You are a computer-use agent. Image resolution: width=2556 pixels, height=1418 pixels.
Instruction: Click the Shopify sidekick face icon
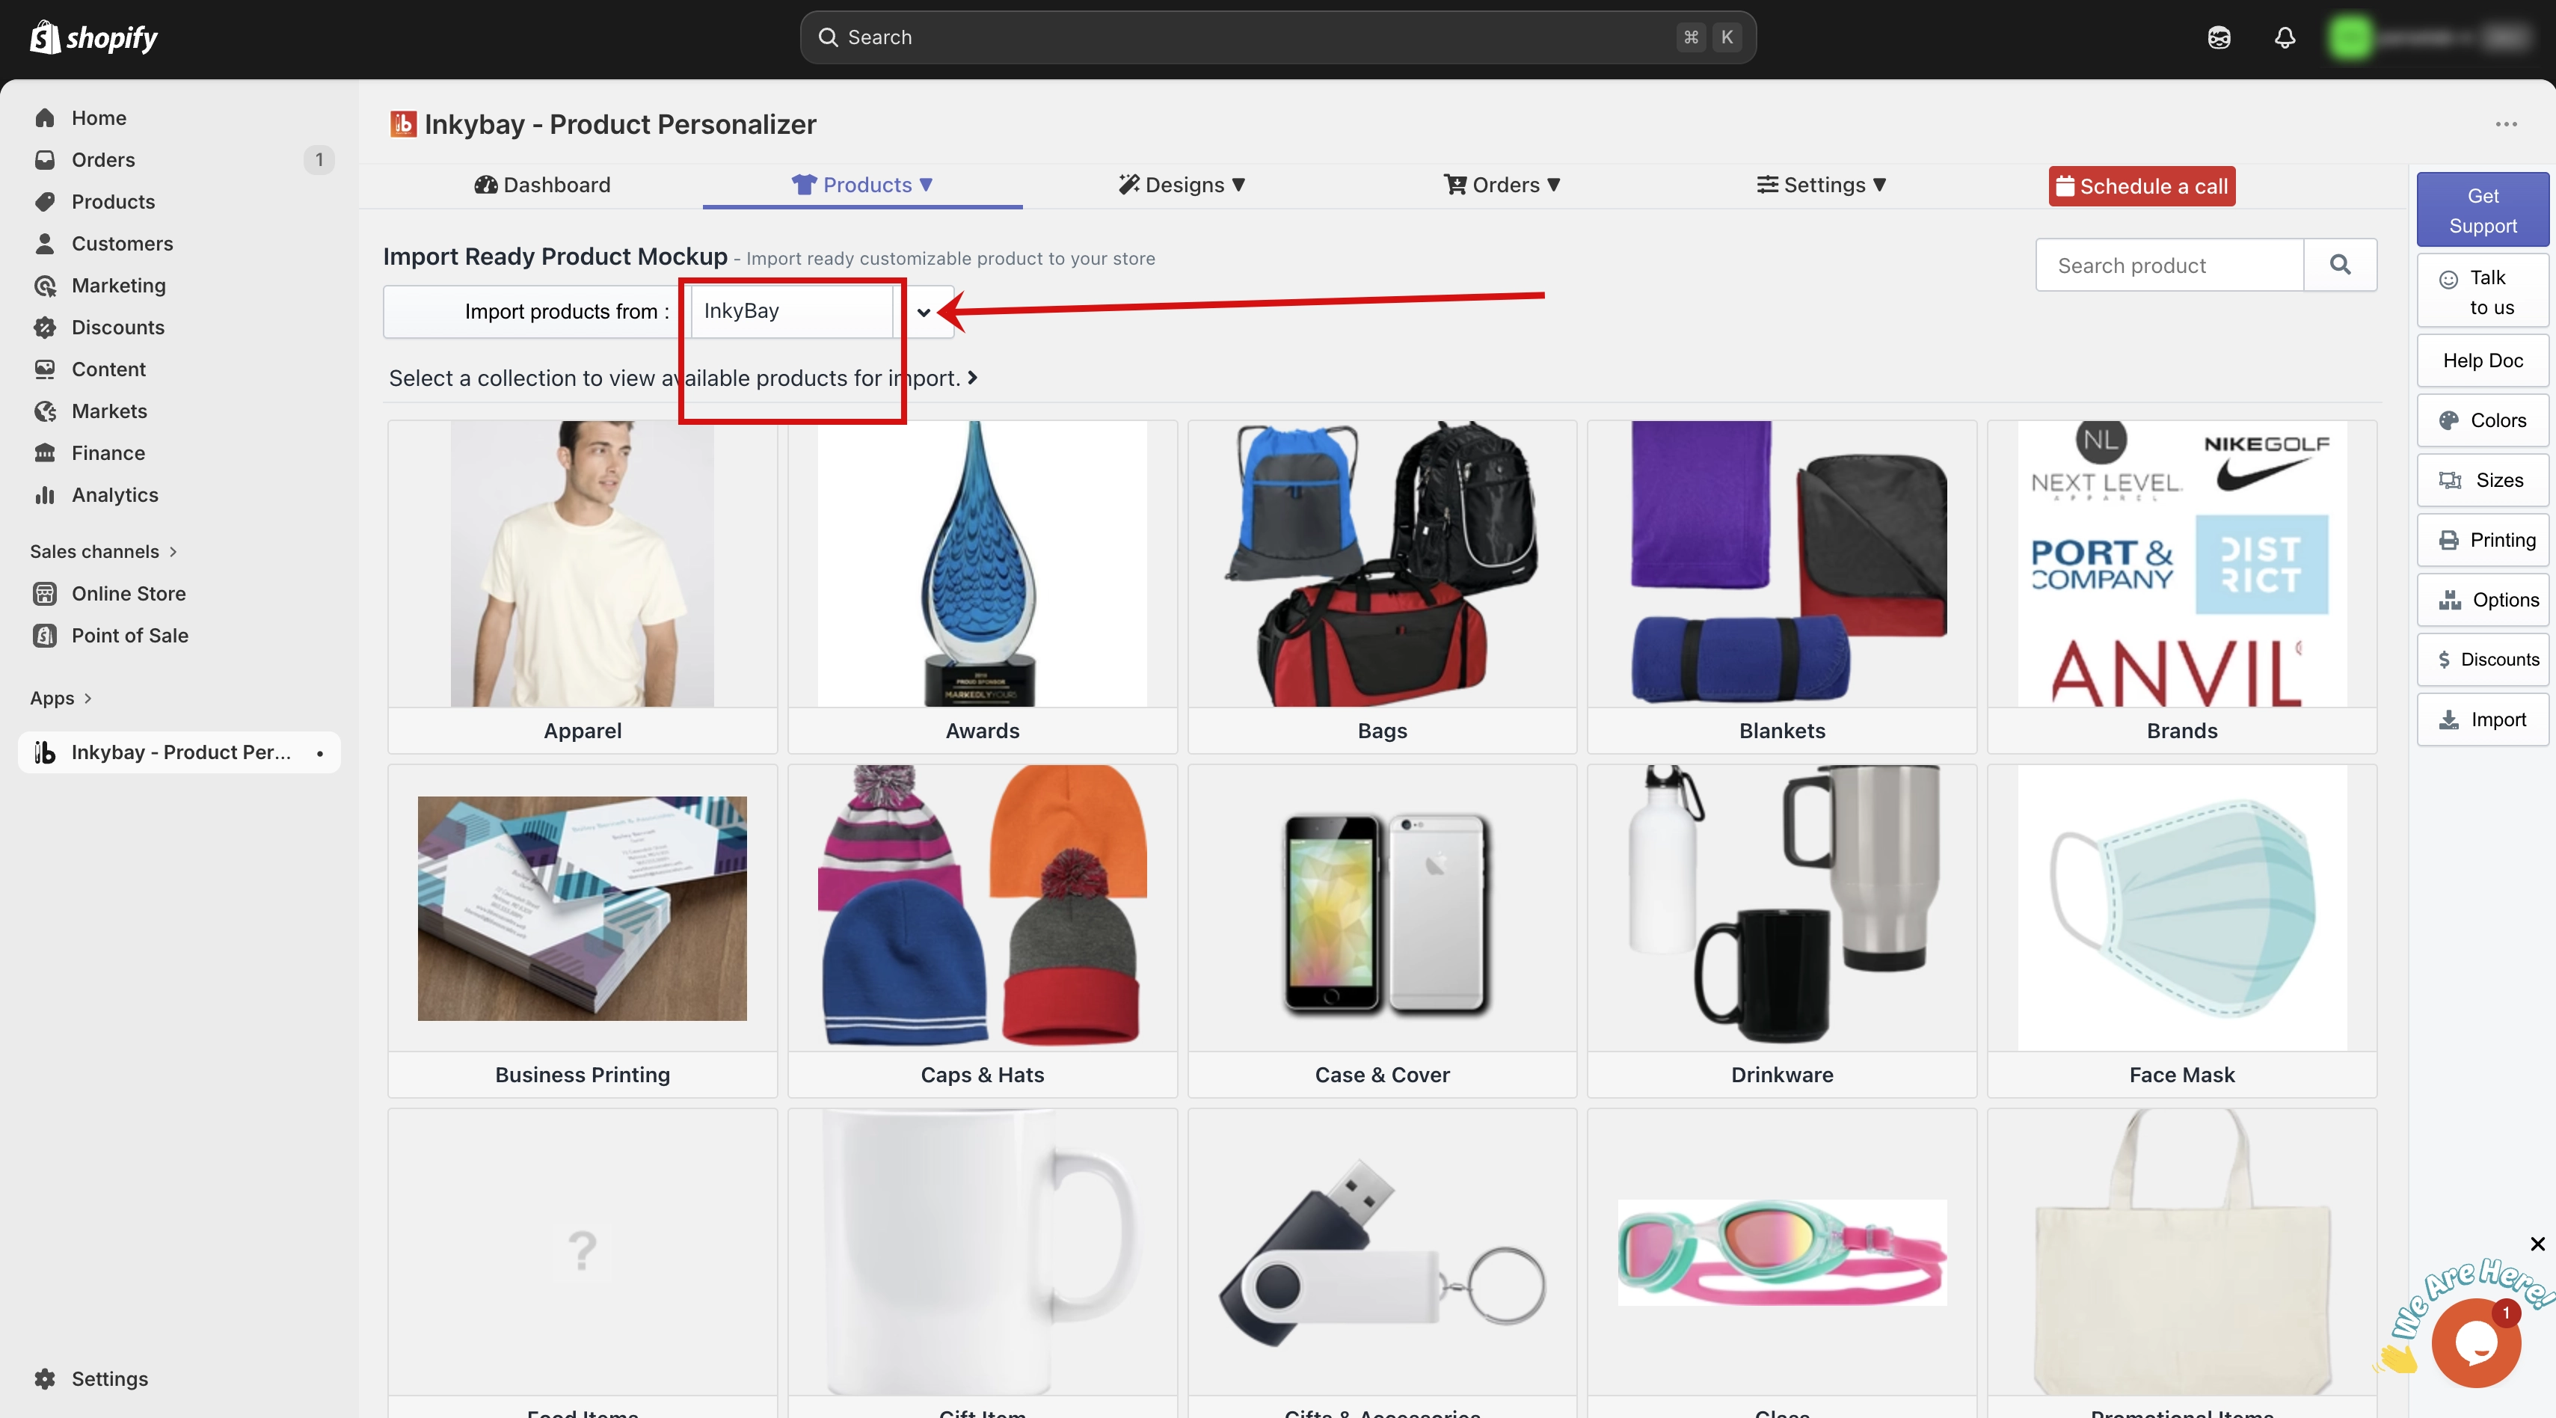(2219, 37)
